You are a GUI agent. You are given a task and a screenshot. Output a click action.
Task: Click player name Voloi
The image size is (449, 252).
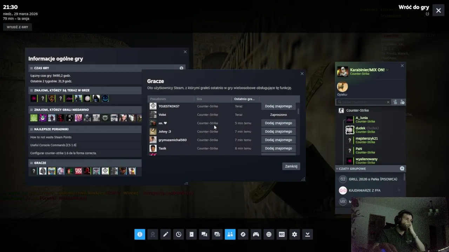[x=162, y=115]
